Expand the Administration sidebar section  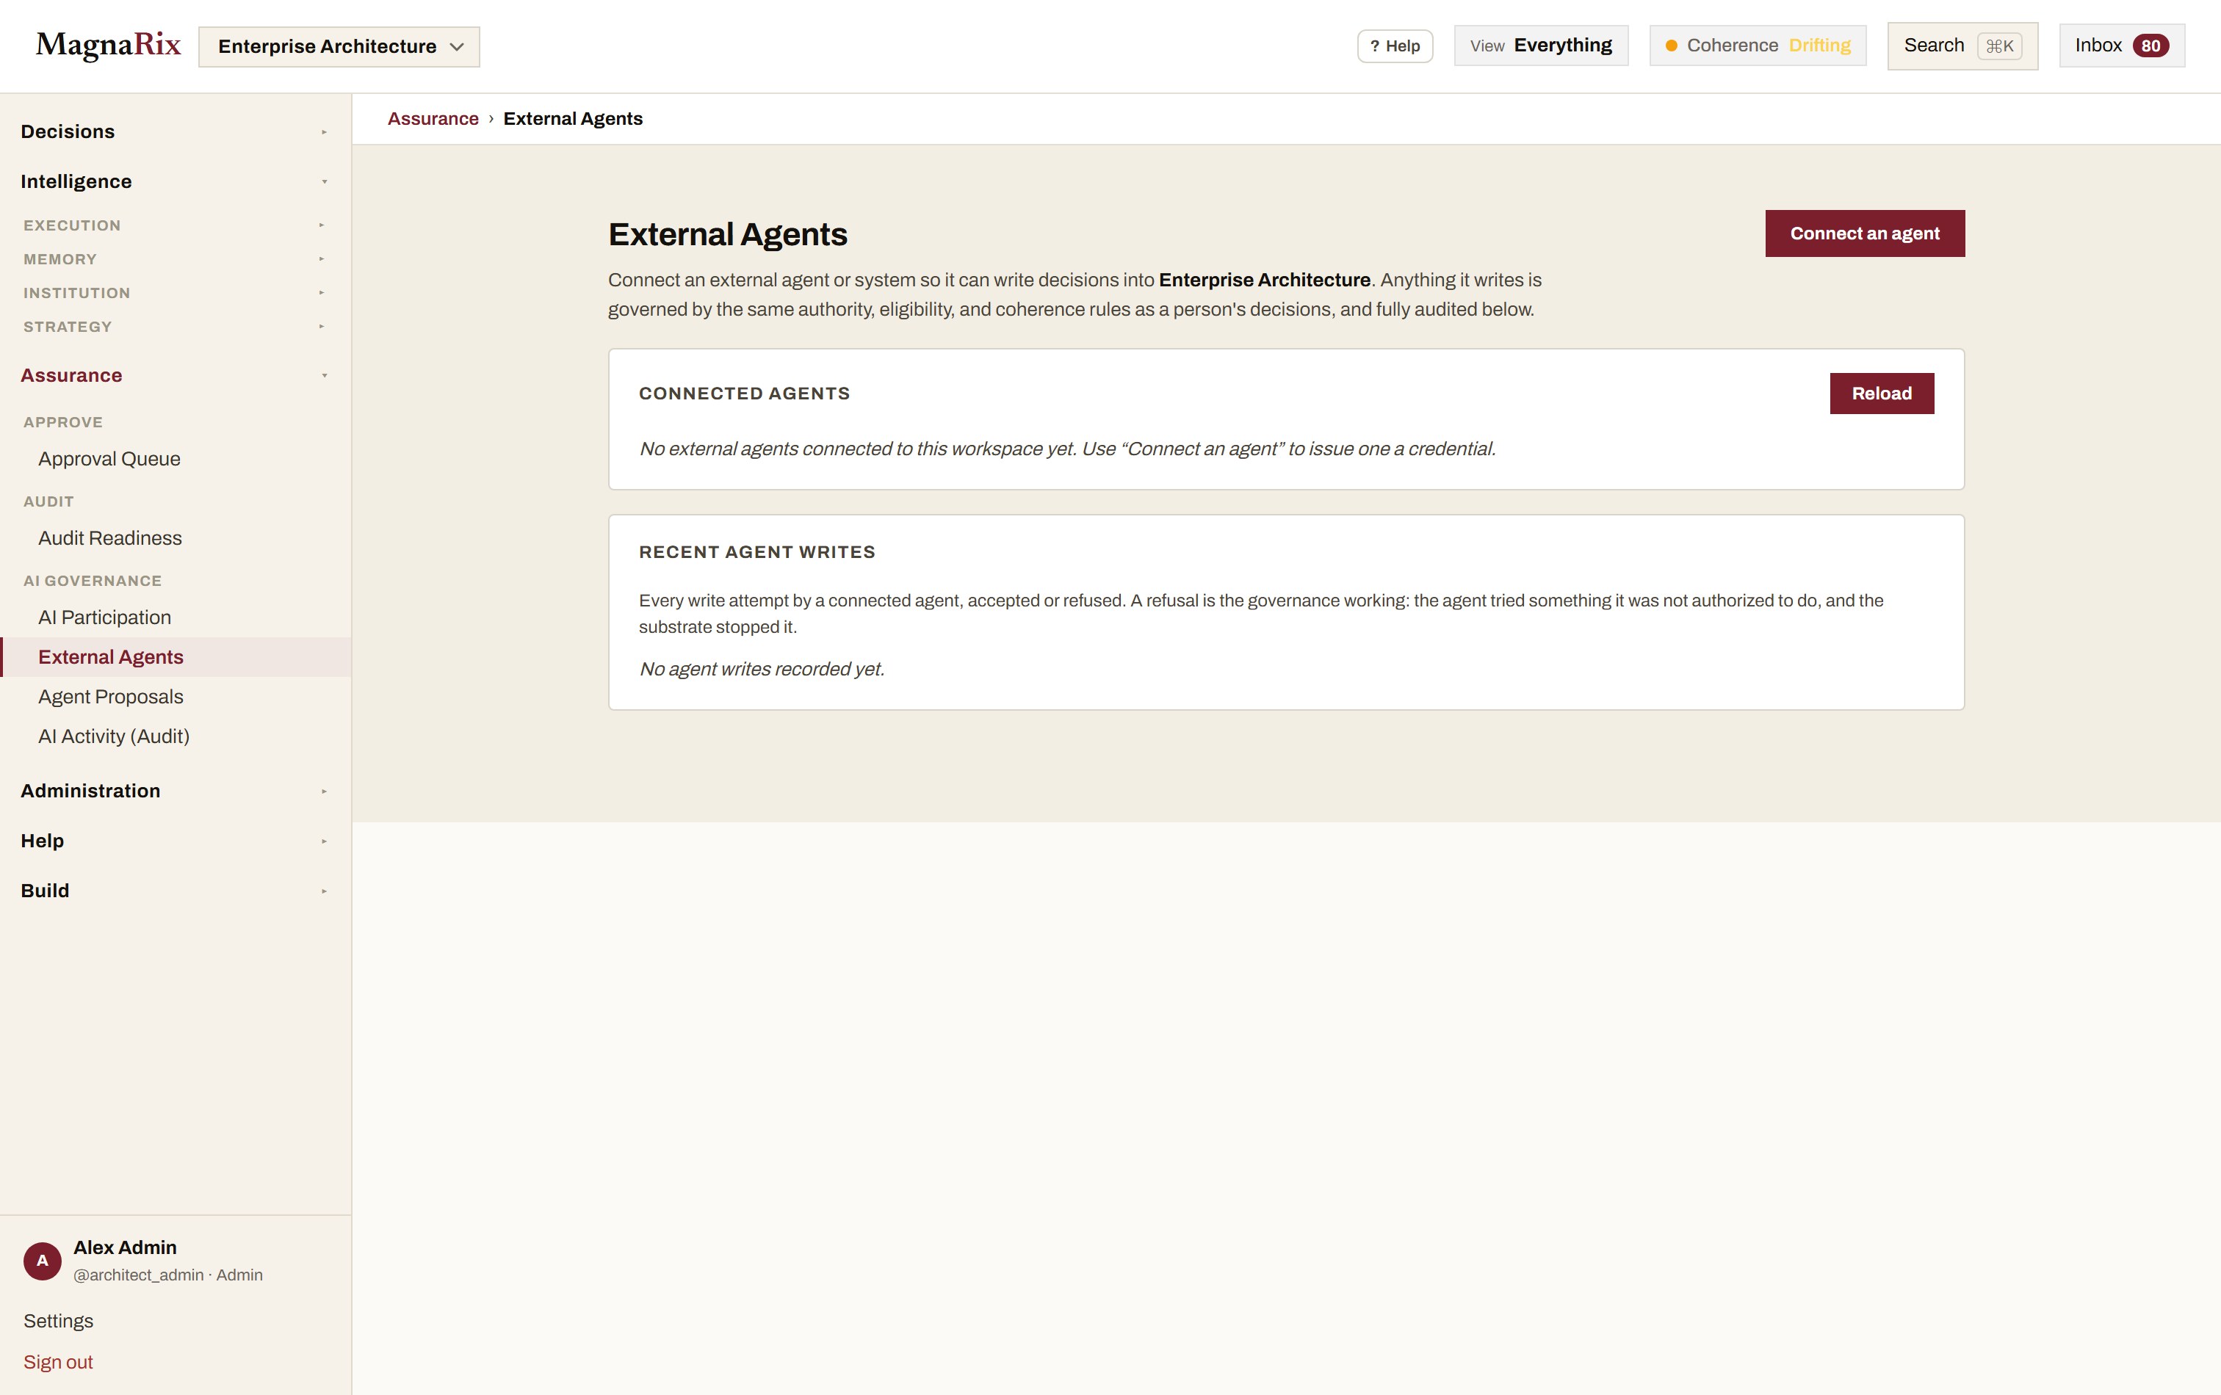point(176,790)
